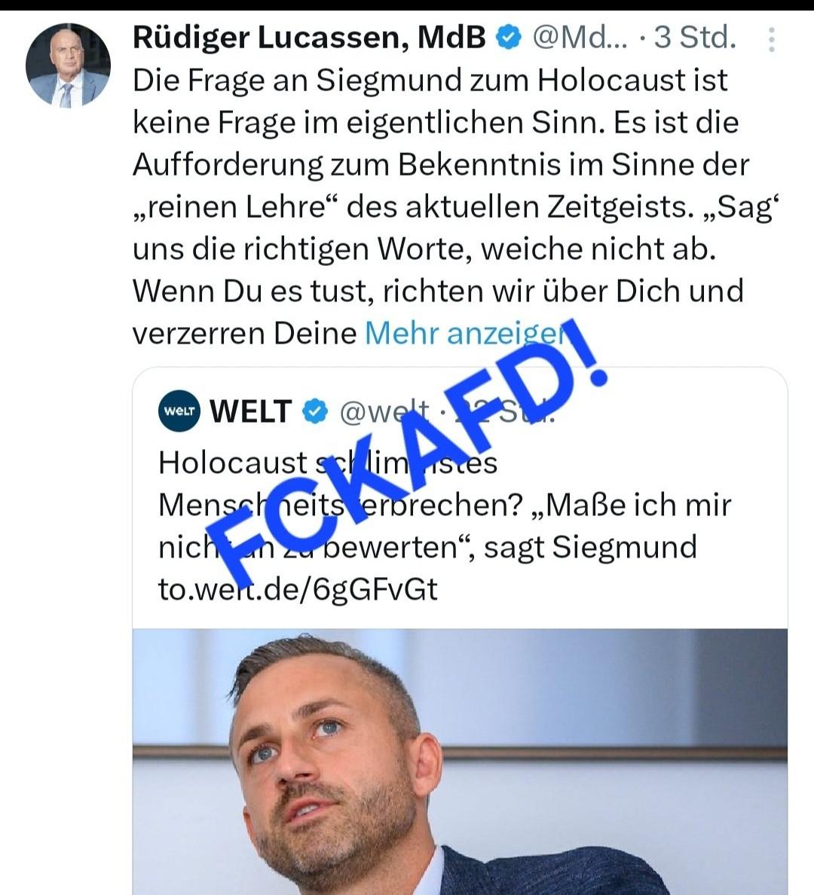Click the WELT circular logo avatar
This screenshot has height=895, width=814.
tap(179, 411)
